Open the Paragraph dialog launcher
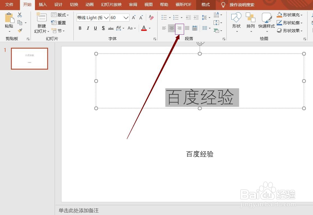313x215 pixels. 224,39
